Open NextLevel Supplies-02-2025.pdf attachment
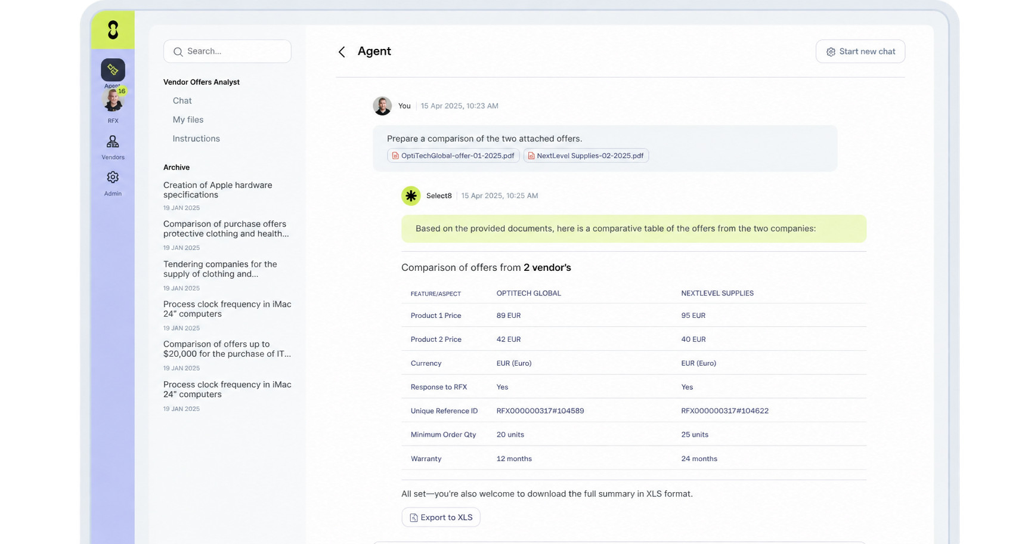 click(586, 156)
